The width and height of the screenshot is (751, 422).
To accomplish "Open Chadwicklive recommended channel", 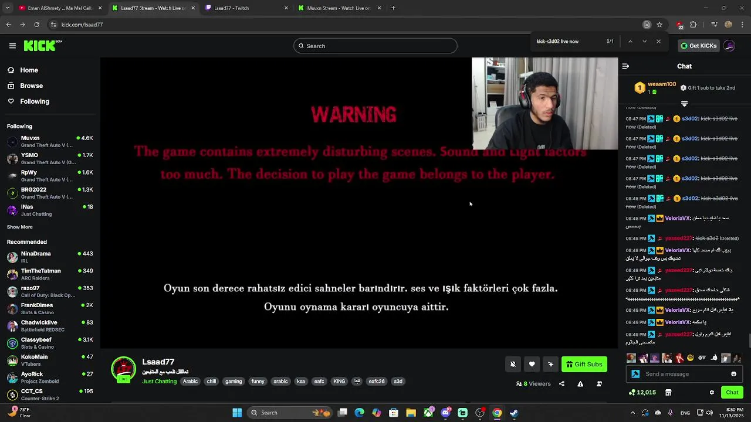I will pyautogui.click(x=50, y=325).
